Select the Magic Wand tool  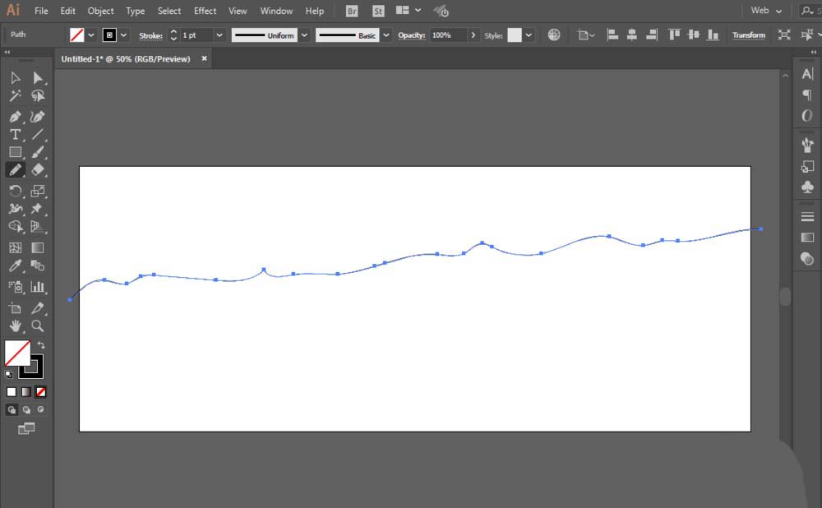coord(15,96)
